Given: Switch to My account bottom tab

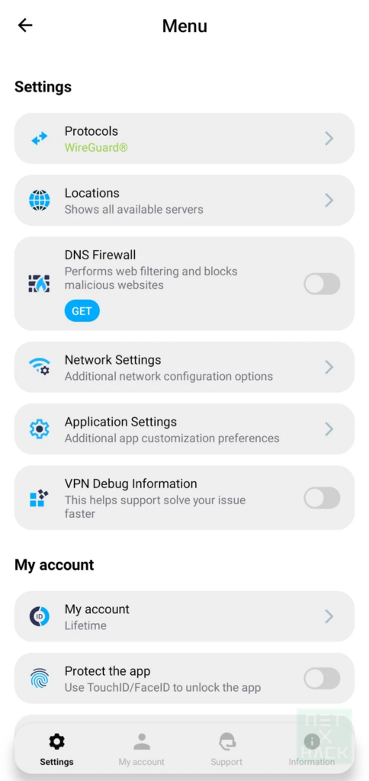Looking at the screenshot, I should point(142,749).
